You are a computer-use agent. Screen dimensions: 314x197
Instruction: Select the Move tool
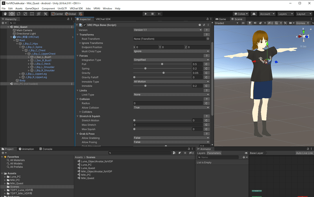click(12, 14)
